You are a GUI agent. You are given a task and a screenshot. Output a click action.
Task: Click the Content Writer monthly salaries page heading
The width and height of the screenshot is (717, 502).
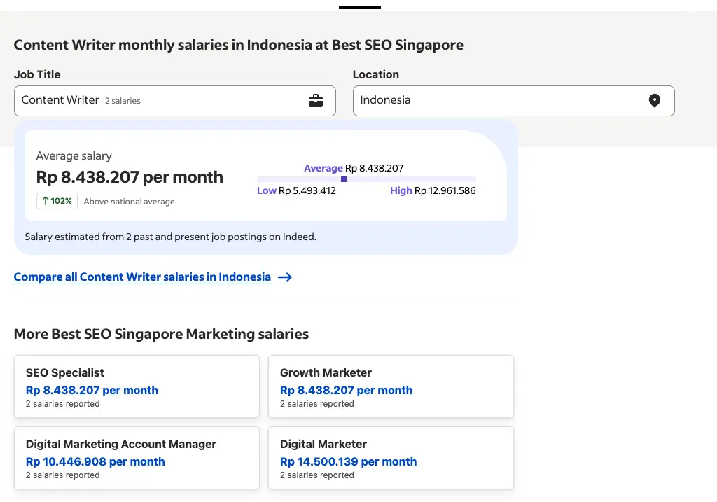238,45
